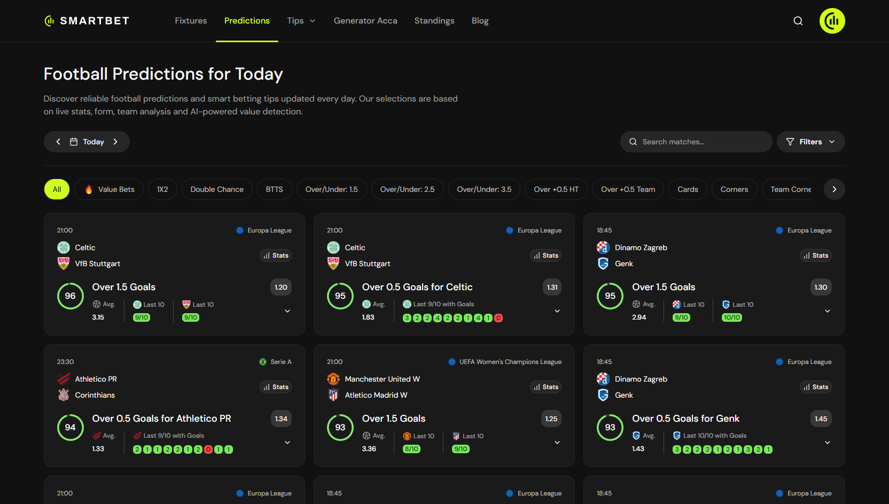Open the Predictions tab

[247, 21]
